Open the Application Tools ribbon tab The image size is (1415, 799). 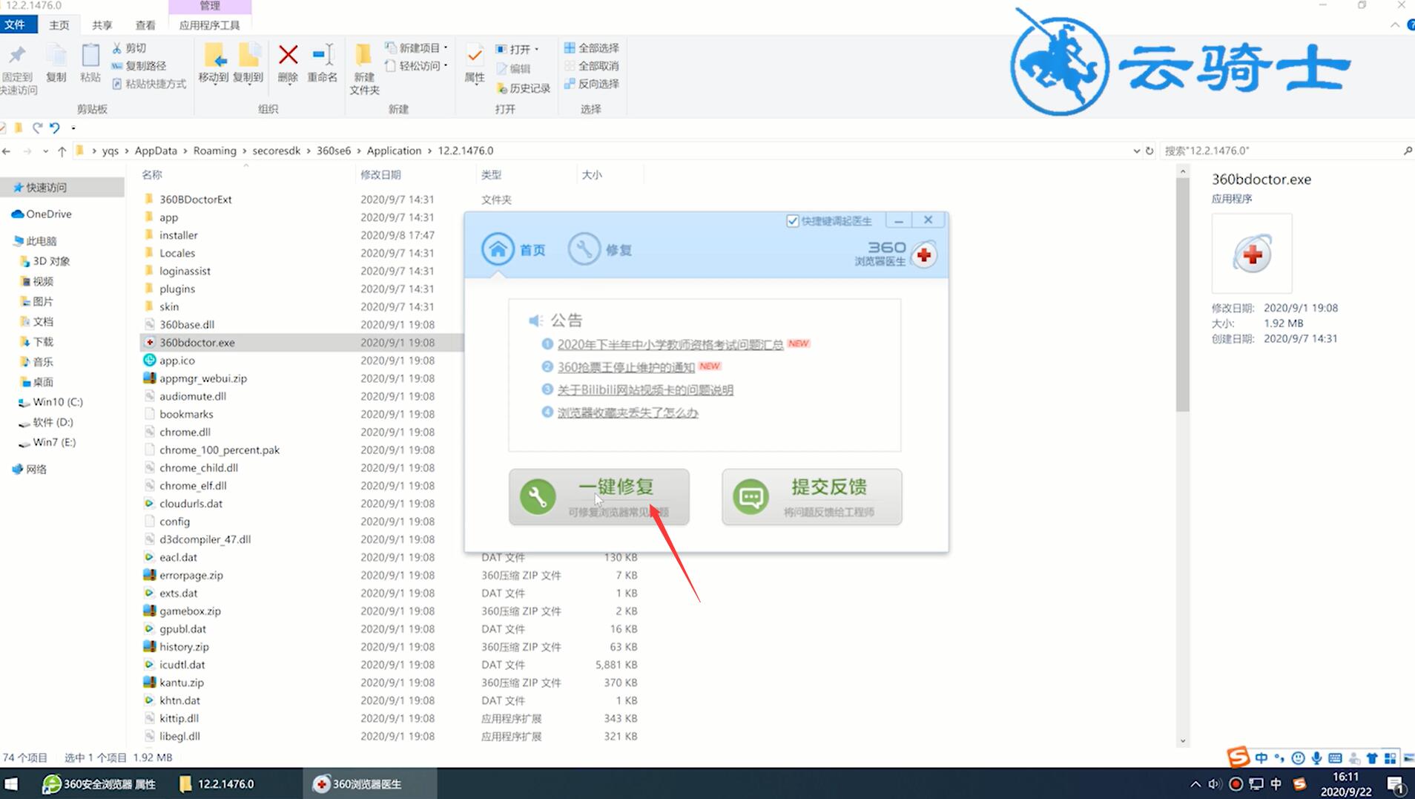210,25
